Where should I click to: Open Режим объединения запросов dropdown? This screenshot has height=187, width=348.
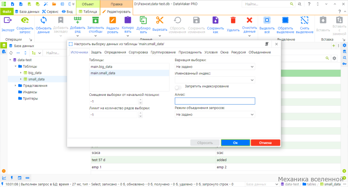pyautogui.click(x=215, y=115)
